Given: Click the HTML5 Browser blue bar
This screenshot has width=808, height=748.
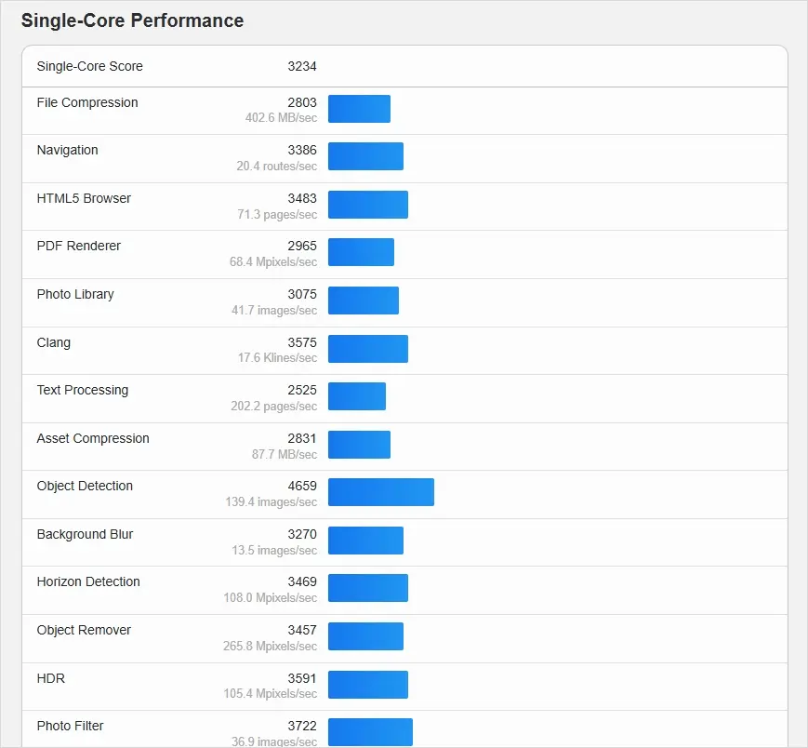Looking at the screenshot, I should click(x=367, y=205).
